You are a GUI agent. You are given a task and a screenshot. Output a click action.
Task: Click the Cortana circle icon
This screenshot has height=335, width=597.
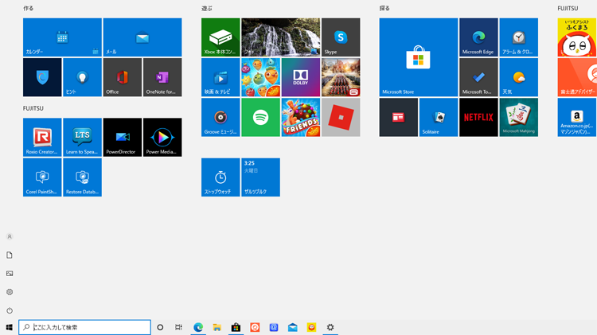[x=160, y=327]
